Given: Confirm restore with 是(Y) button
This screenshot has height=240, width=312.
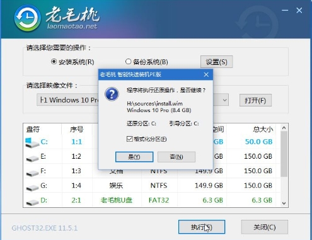Looking at the screenshot, I should (134, 157).
